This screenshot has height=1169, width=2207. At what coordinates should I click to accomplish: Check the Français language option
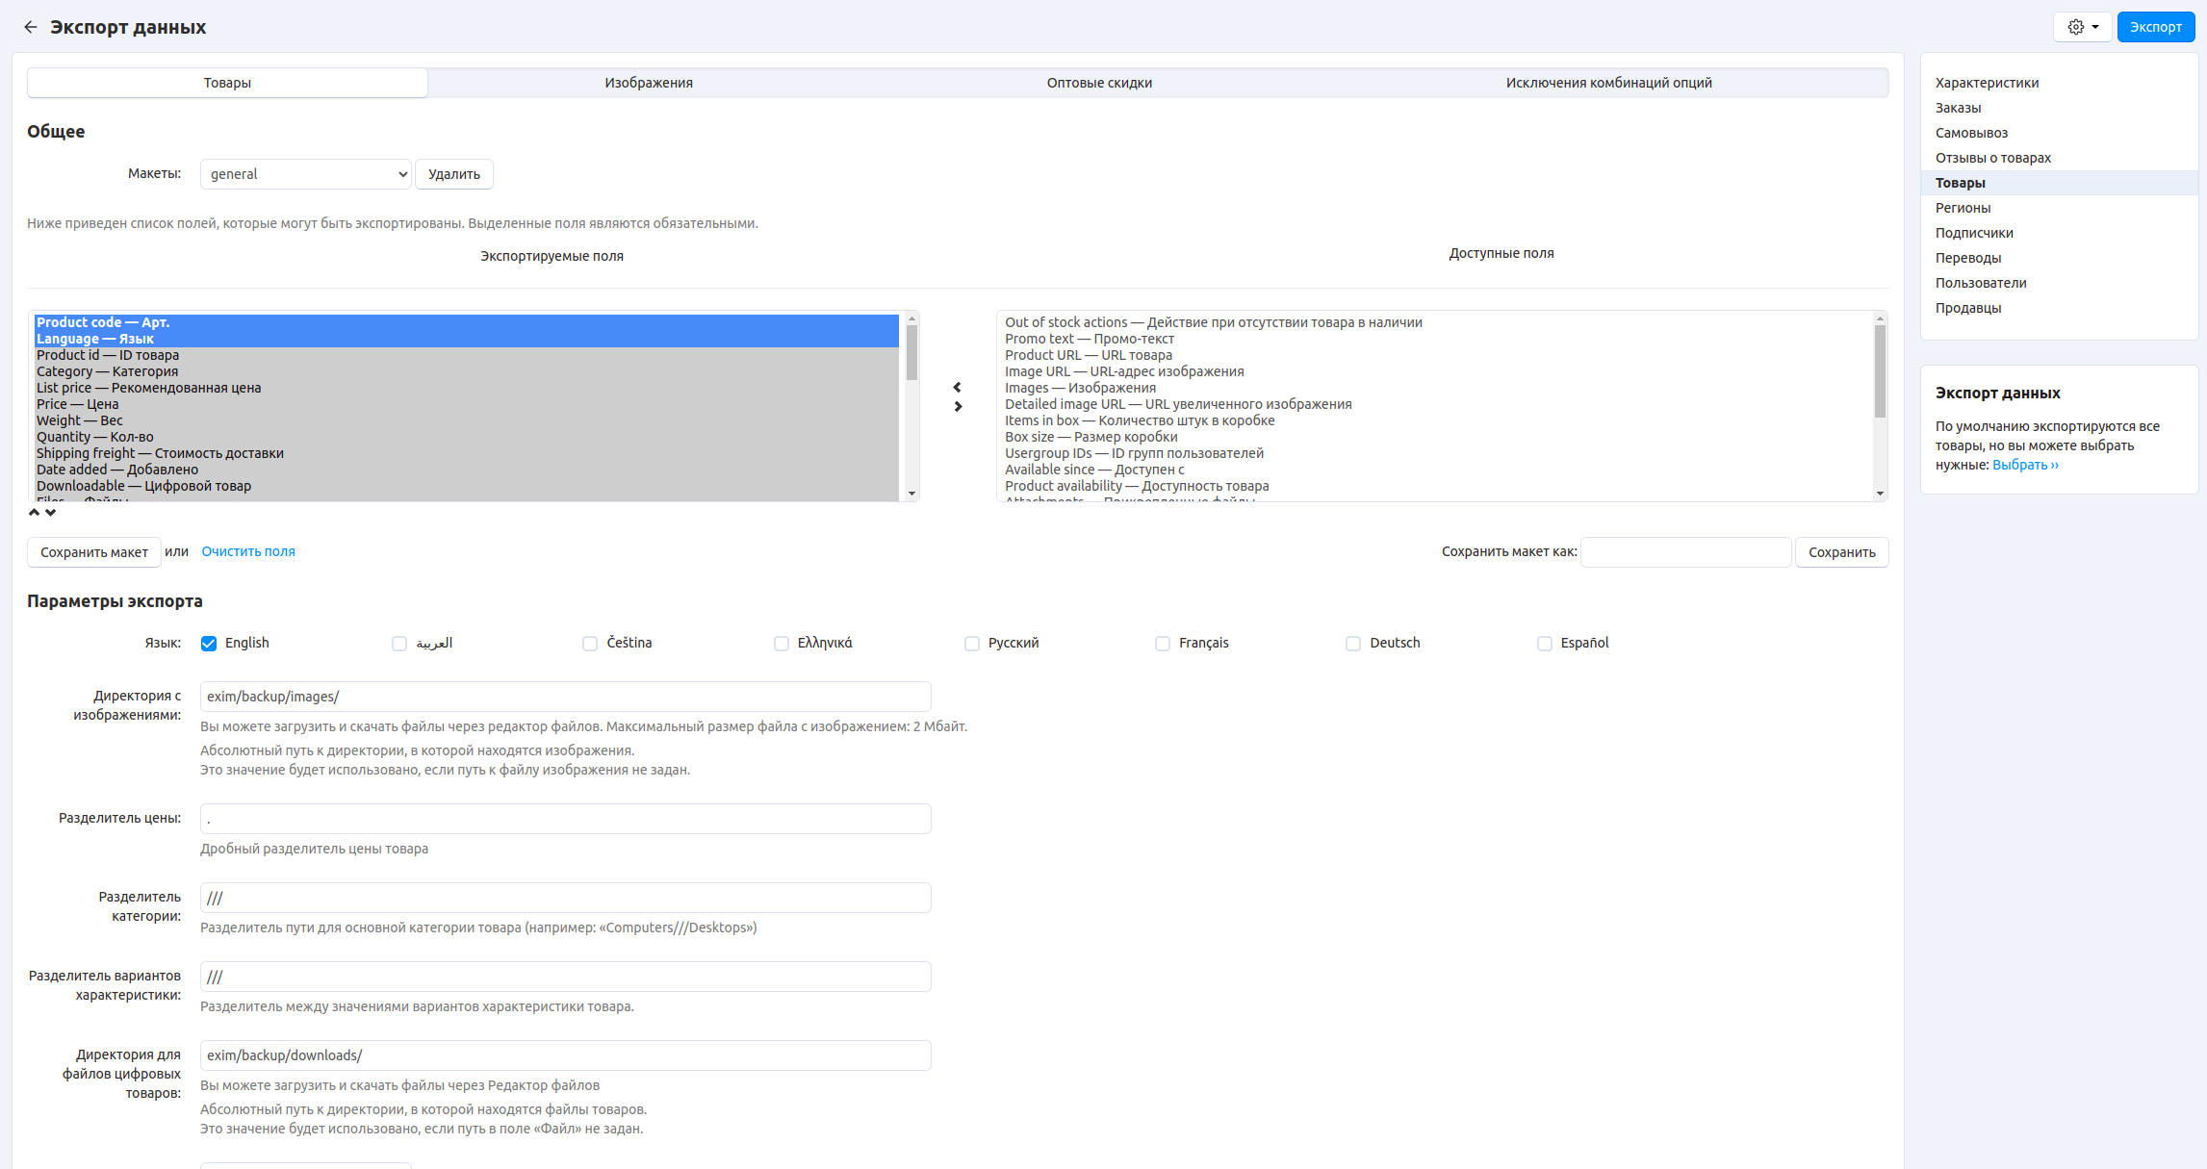[1163, 644]
